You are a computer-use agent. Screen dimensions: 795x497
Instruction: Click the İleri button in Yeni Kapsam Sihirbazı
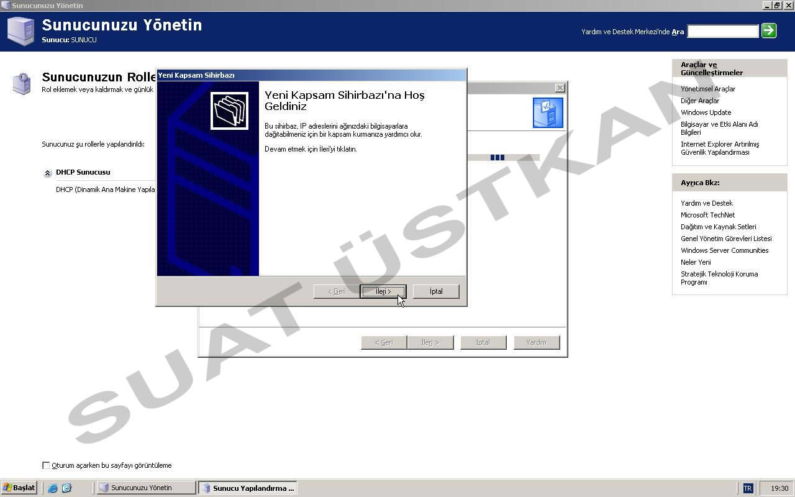coord(383,291)
